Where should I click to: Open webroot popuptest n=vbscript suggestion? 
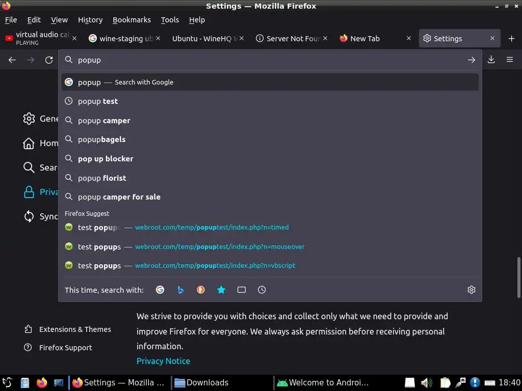[270, 266]
